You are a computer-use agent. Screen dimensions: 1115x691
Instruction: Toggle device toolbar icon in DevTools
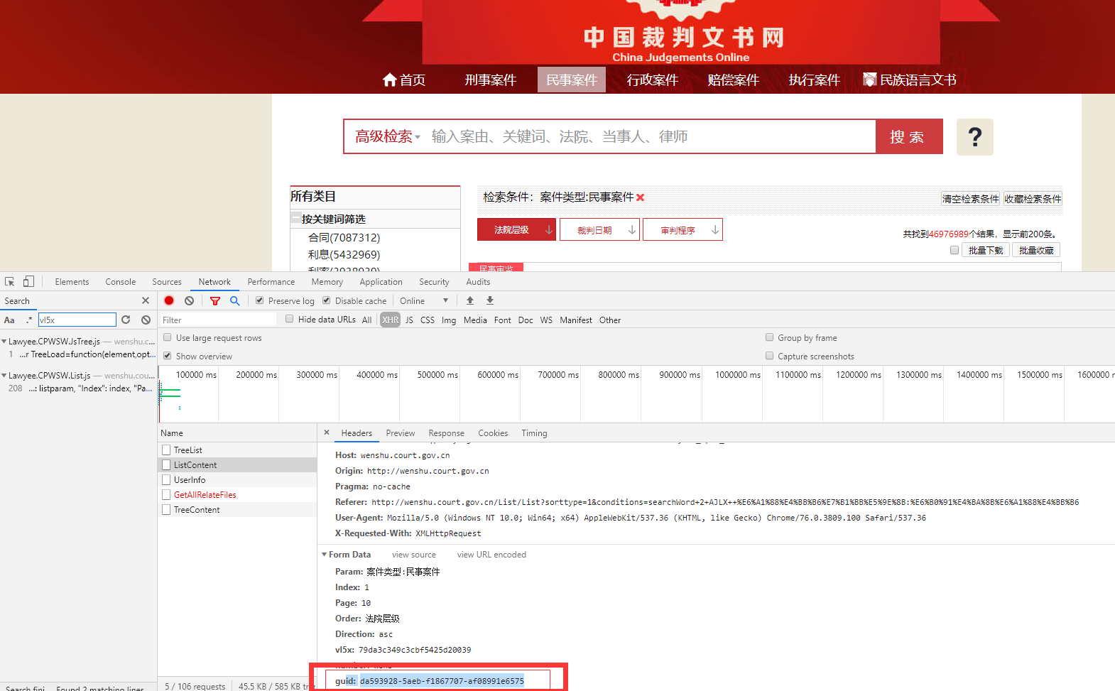pyautogui.click(x=28, y=281)
